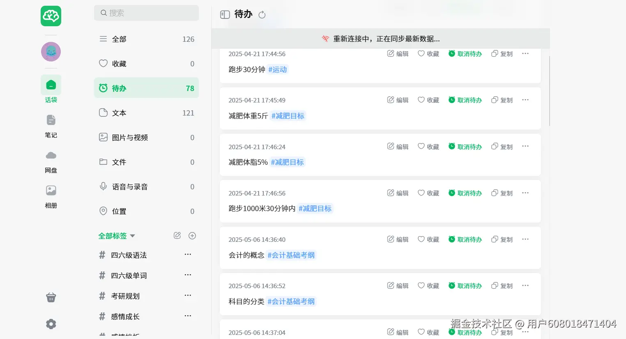Click the user avatar in sidebar
Screen dimensions: 626x339
point(51,52)
